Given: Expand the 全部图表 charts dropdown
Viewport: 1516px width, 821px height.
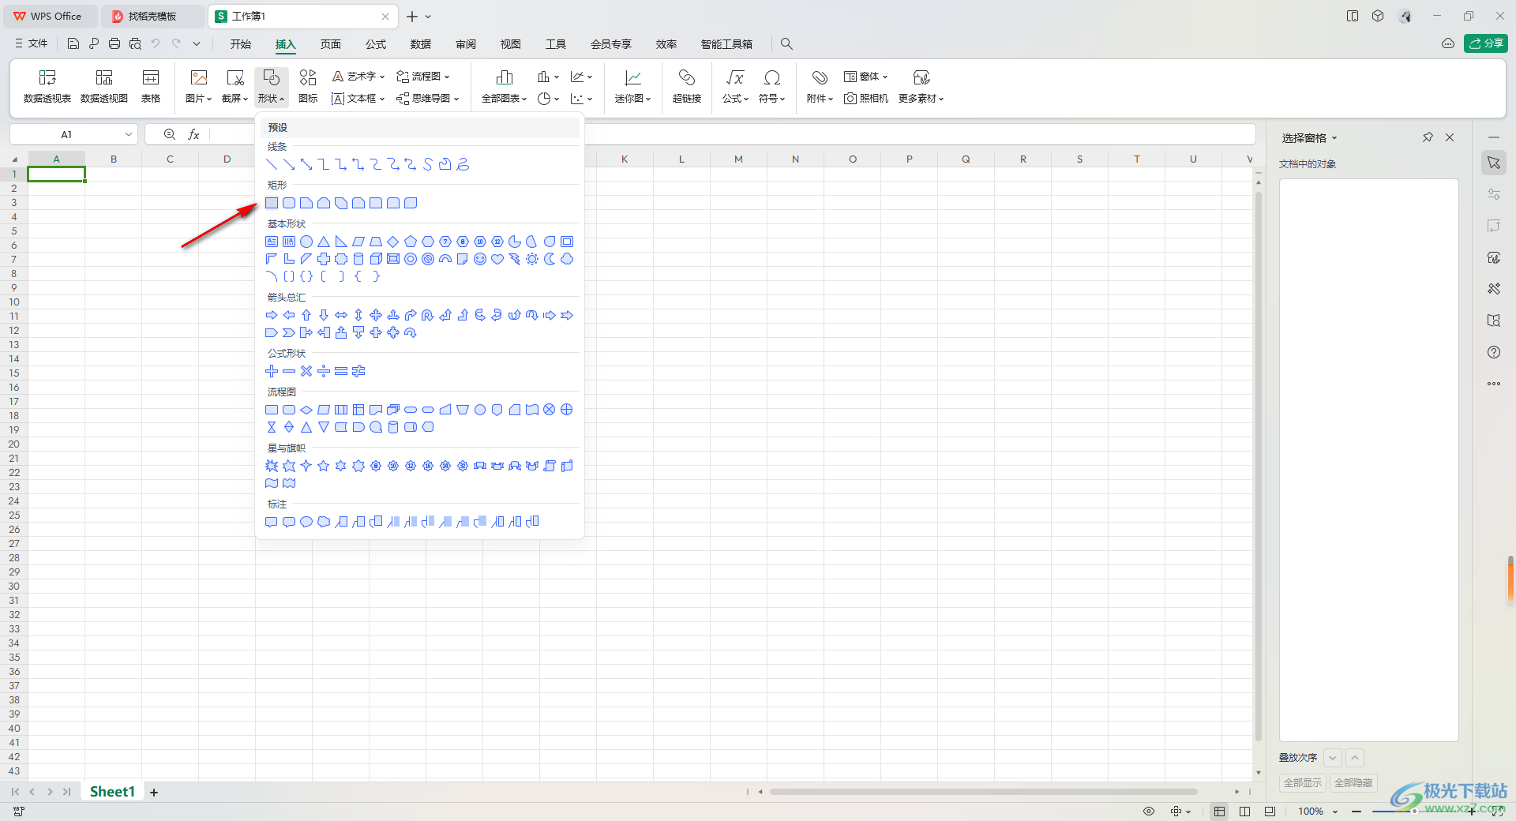Looking at the screenshot, I should click(505, 99).
